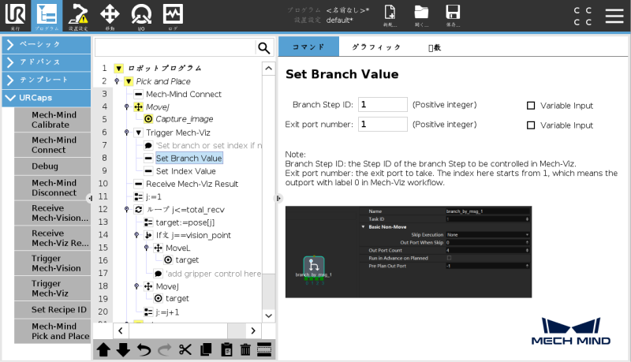
Task: Paste the program node
Action: coord(226,349)
